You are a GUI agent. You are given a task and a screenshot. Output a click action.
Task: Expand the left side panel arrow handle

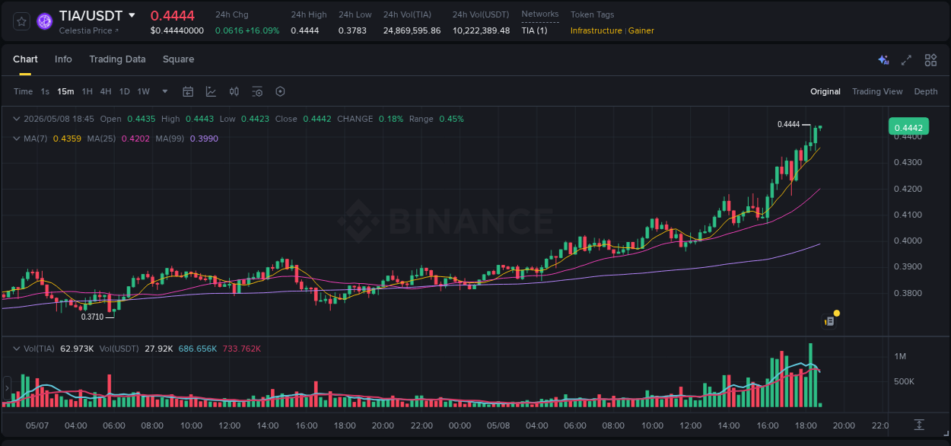tap(7, 389)
